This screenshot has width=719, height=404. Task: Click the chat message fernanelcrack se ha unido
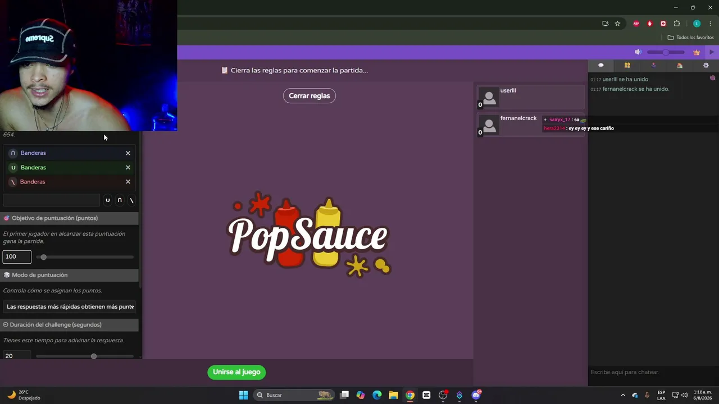(635, 89)
